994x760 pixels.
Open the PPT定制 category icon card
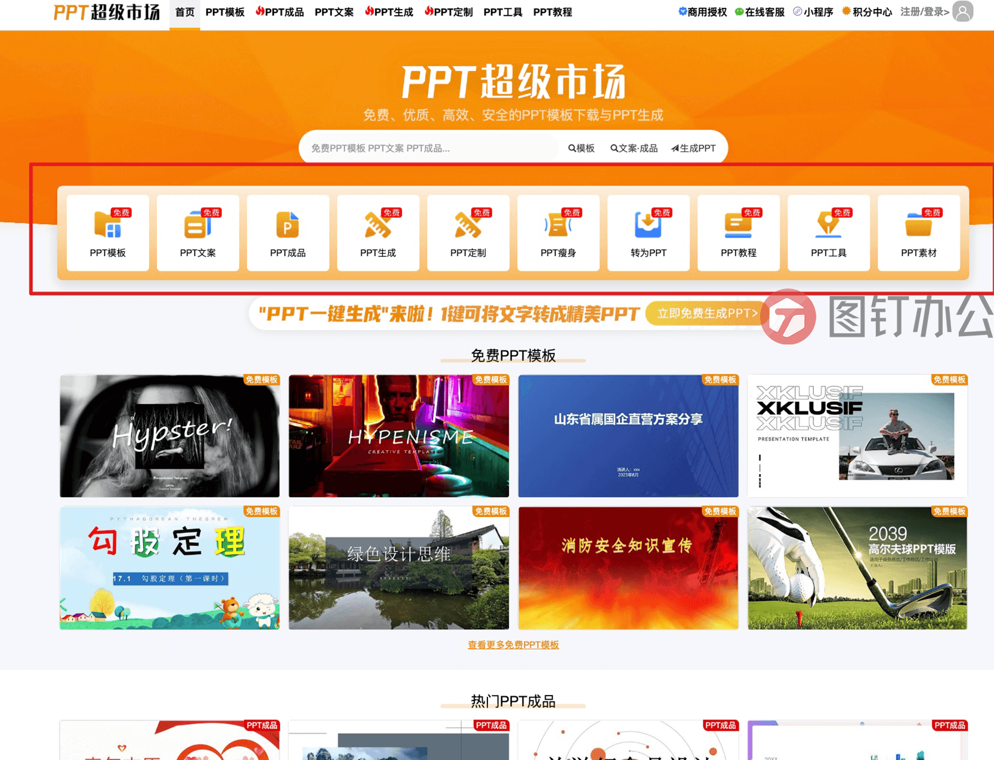tap(468, 233)
